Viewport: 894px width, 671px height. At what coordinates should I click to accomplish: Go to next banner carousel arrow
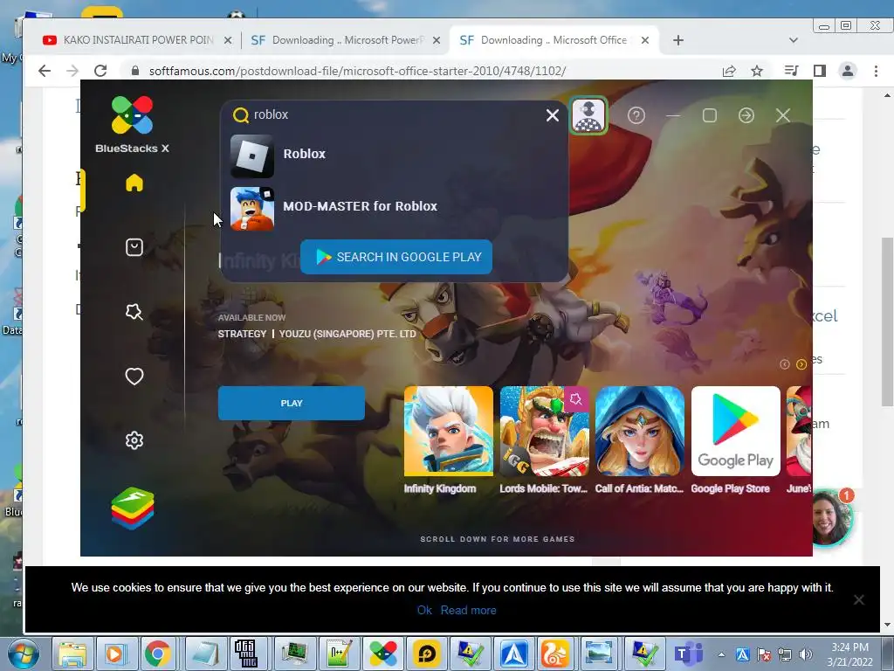(801, 364)
